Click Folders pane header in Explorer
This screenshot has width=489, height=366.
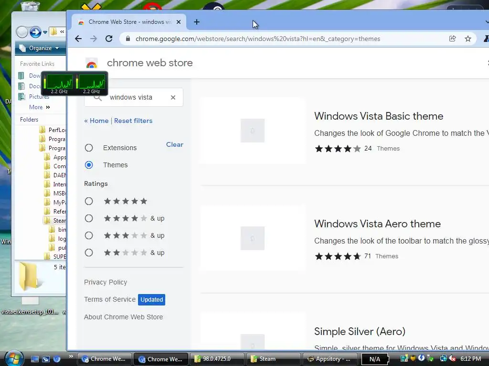29,120
